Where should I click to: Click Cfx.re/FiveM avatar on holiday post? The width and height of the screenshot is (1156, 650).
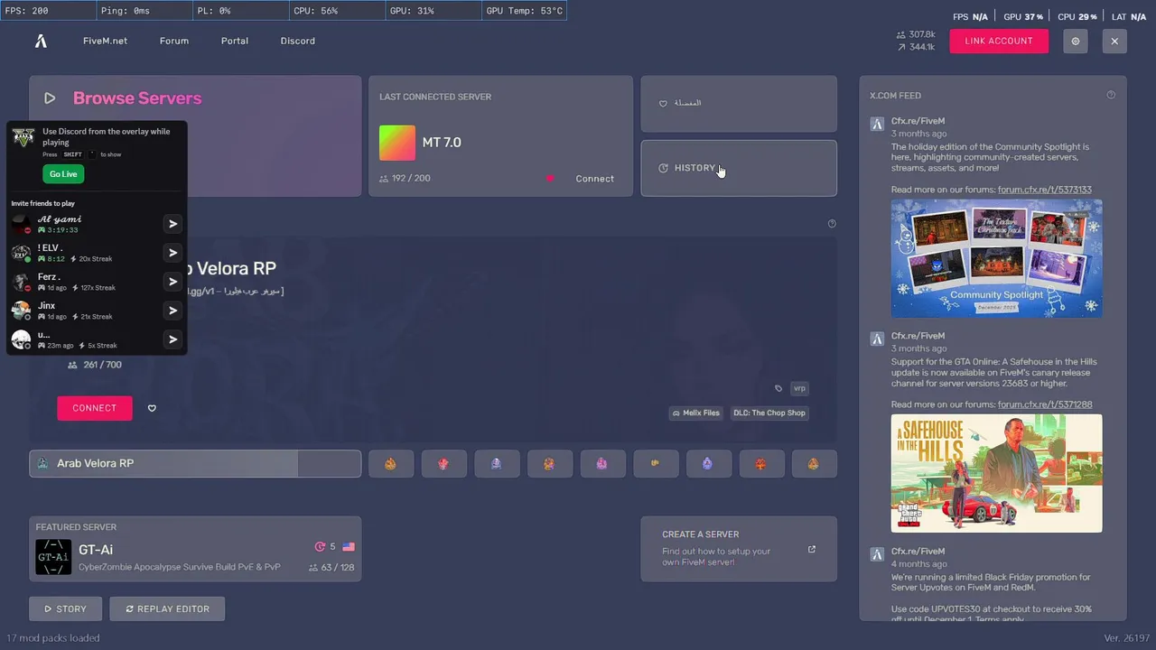(877, 124)
